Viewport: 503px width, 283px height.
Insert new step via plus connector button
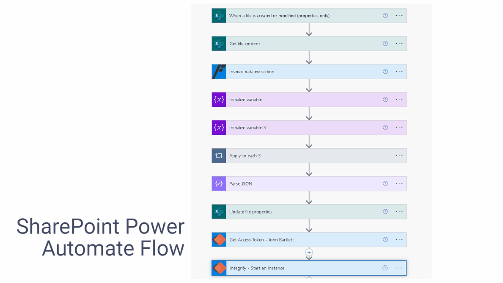pyautogui.click(x=309, y=252)
